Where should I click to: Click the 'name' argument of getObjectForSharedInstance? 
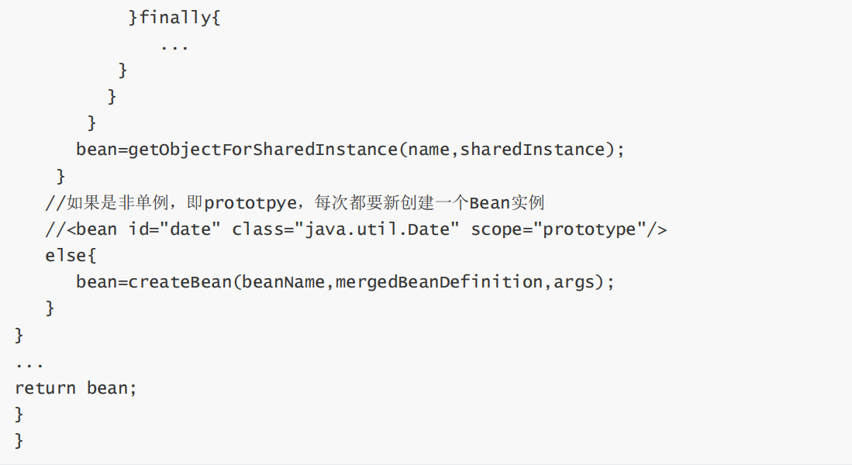tap(429, 149)
